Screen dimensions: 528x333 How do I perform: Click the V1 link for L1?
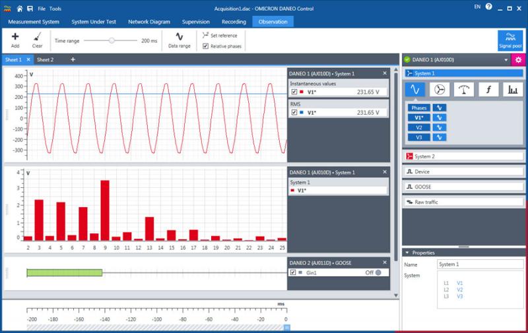[x=459, y=284]
